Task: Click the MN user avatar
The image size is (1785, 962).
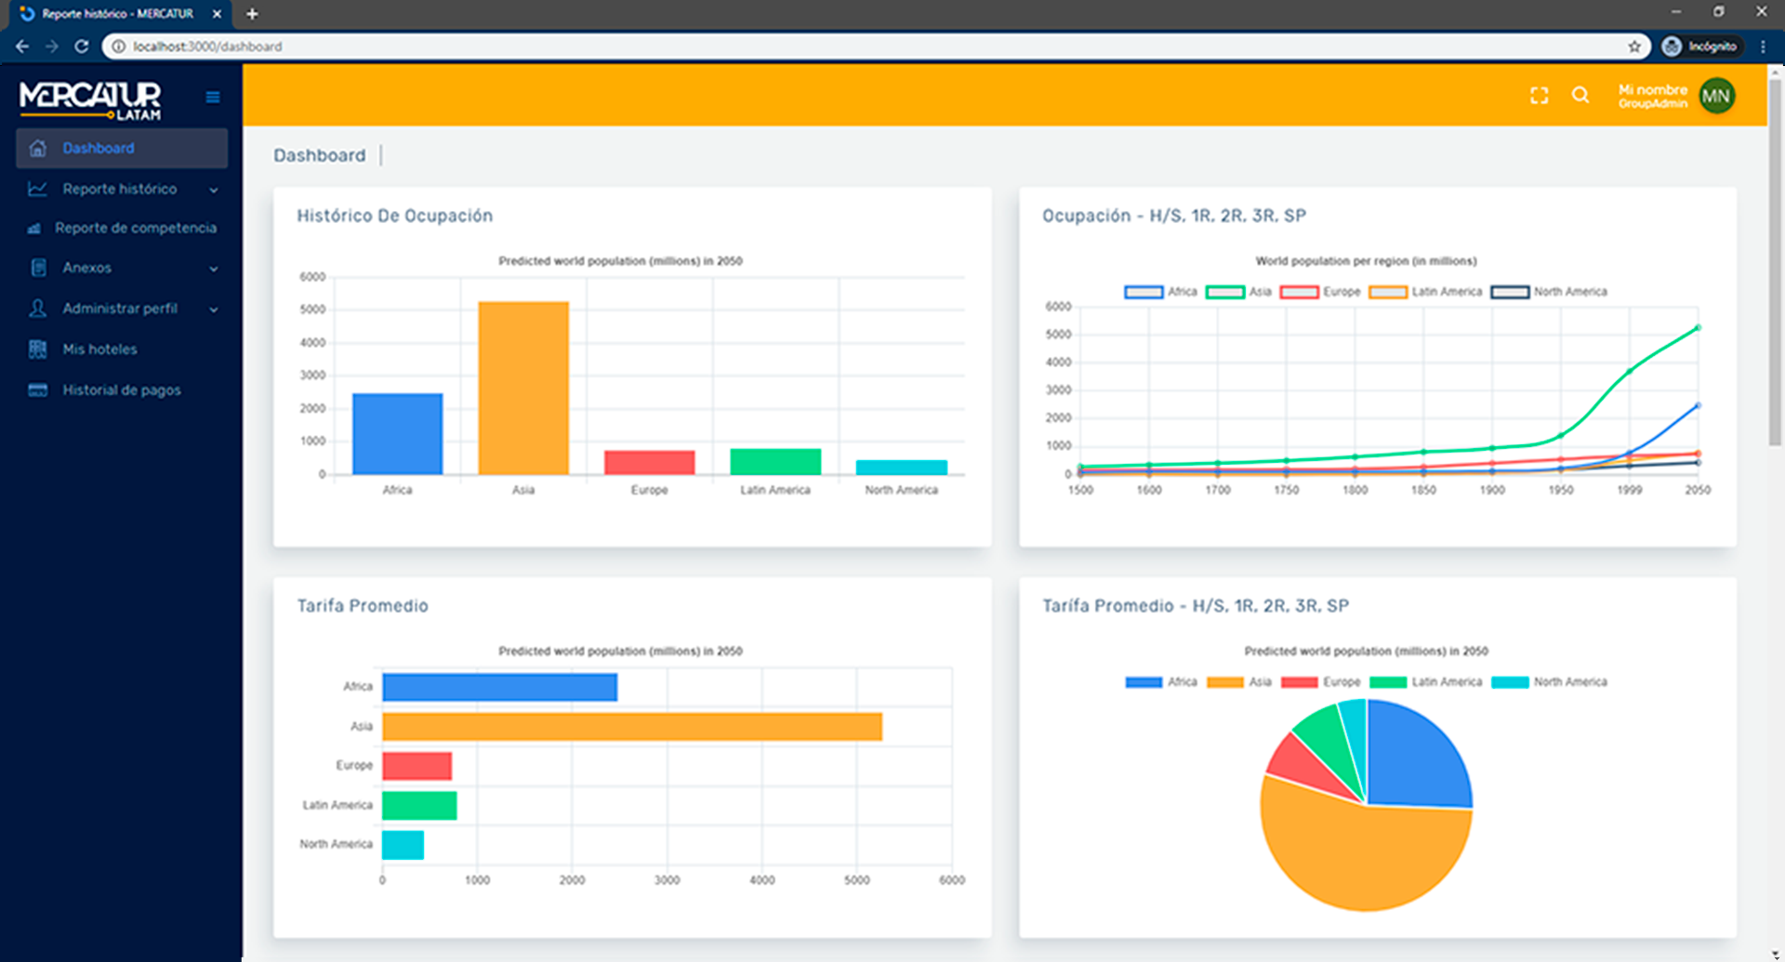Action: 1715,96
